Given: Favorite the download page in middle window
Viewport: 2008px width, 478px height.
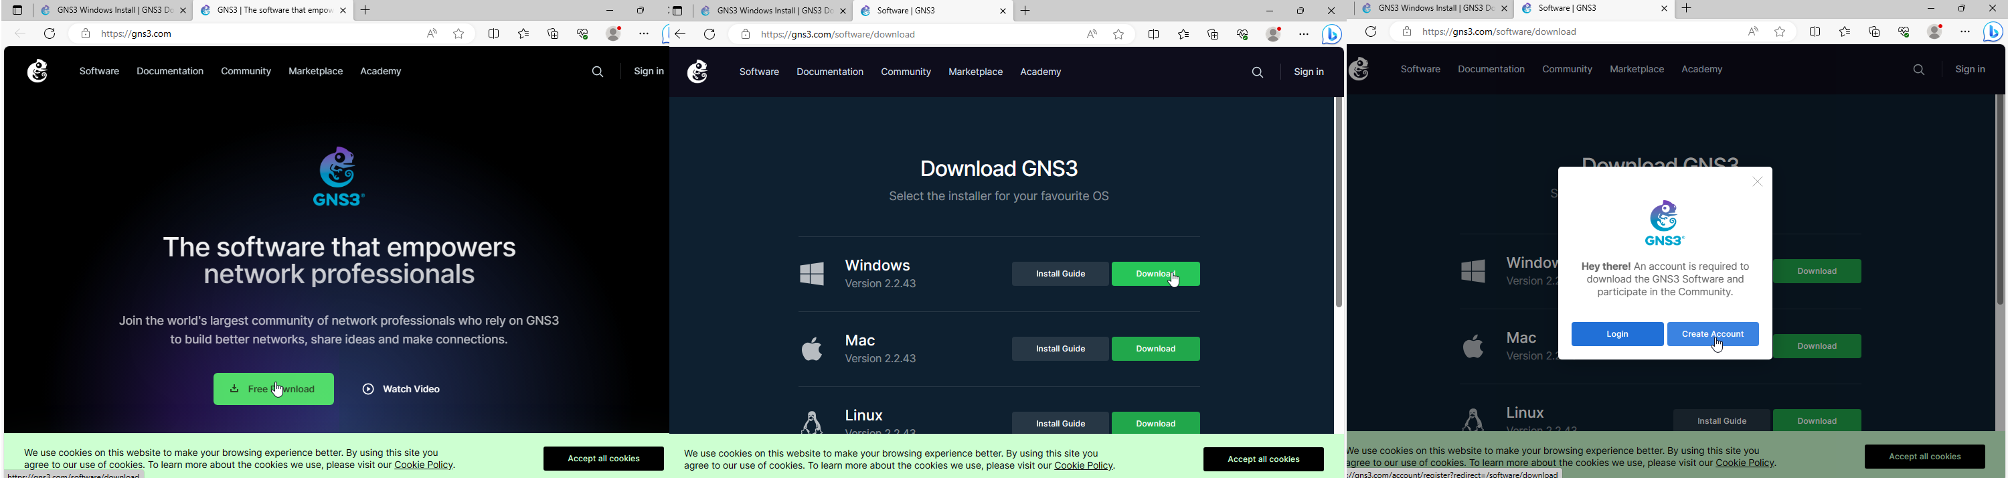Looking at the screenshot, I should tap(1119, 34).
